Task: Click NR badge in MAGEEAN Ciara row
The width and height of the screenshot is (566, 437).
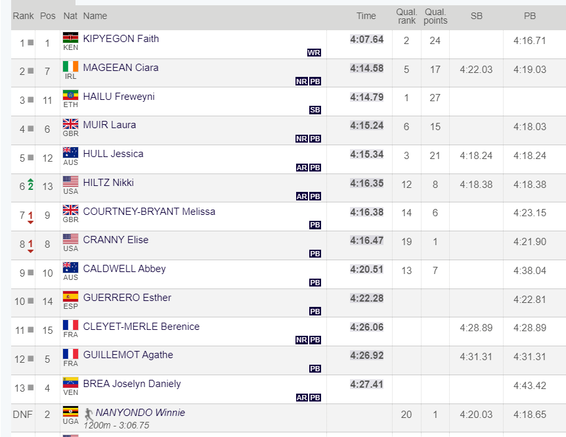Action: point(301,81)
